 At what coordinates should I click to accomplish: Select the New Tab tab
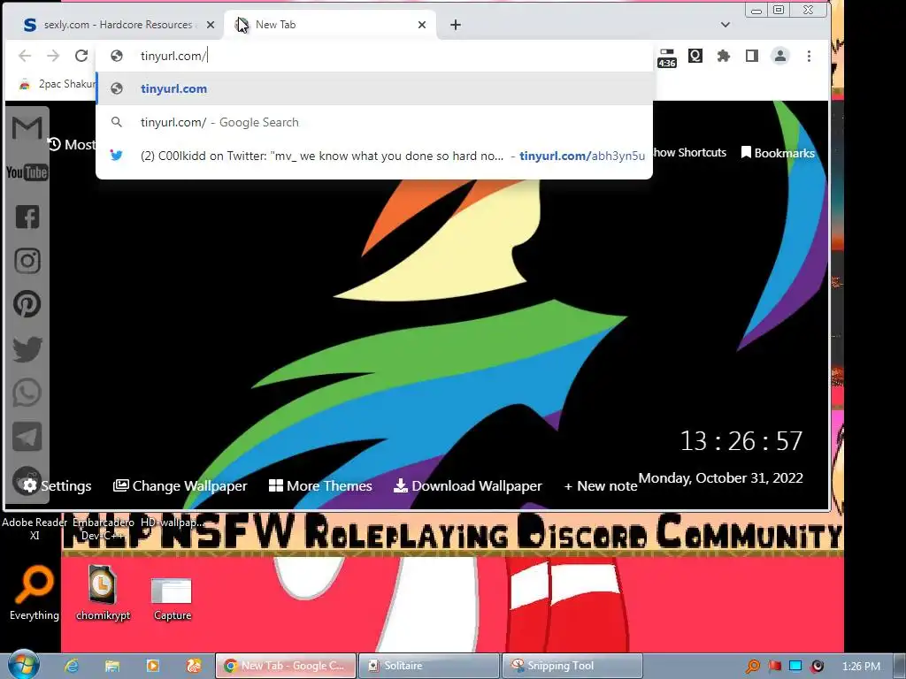329,25
